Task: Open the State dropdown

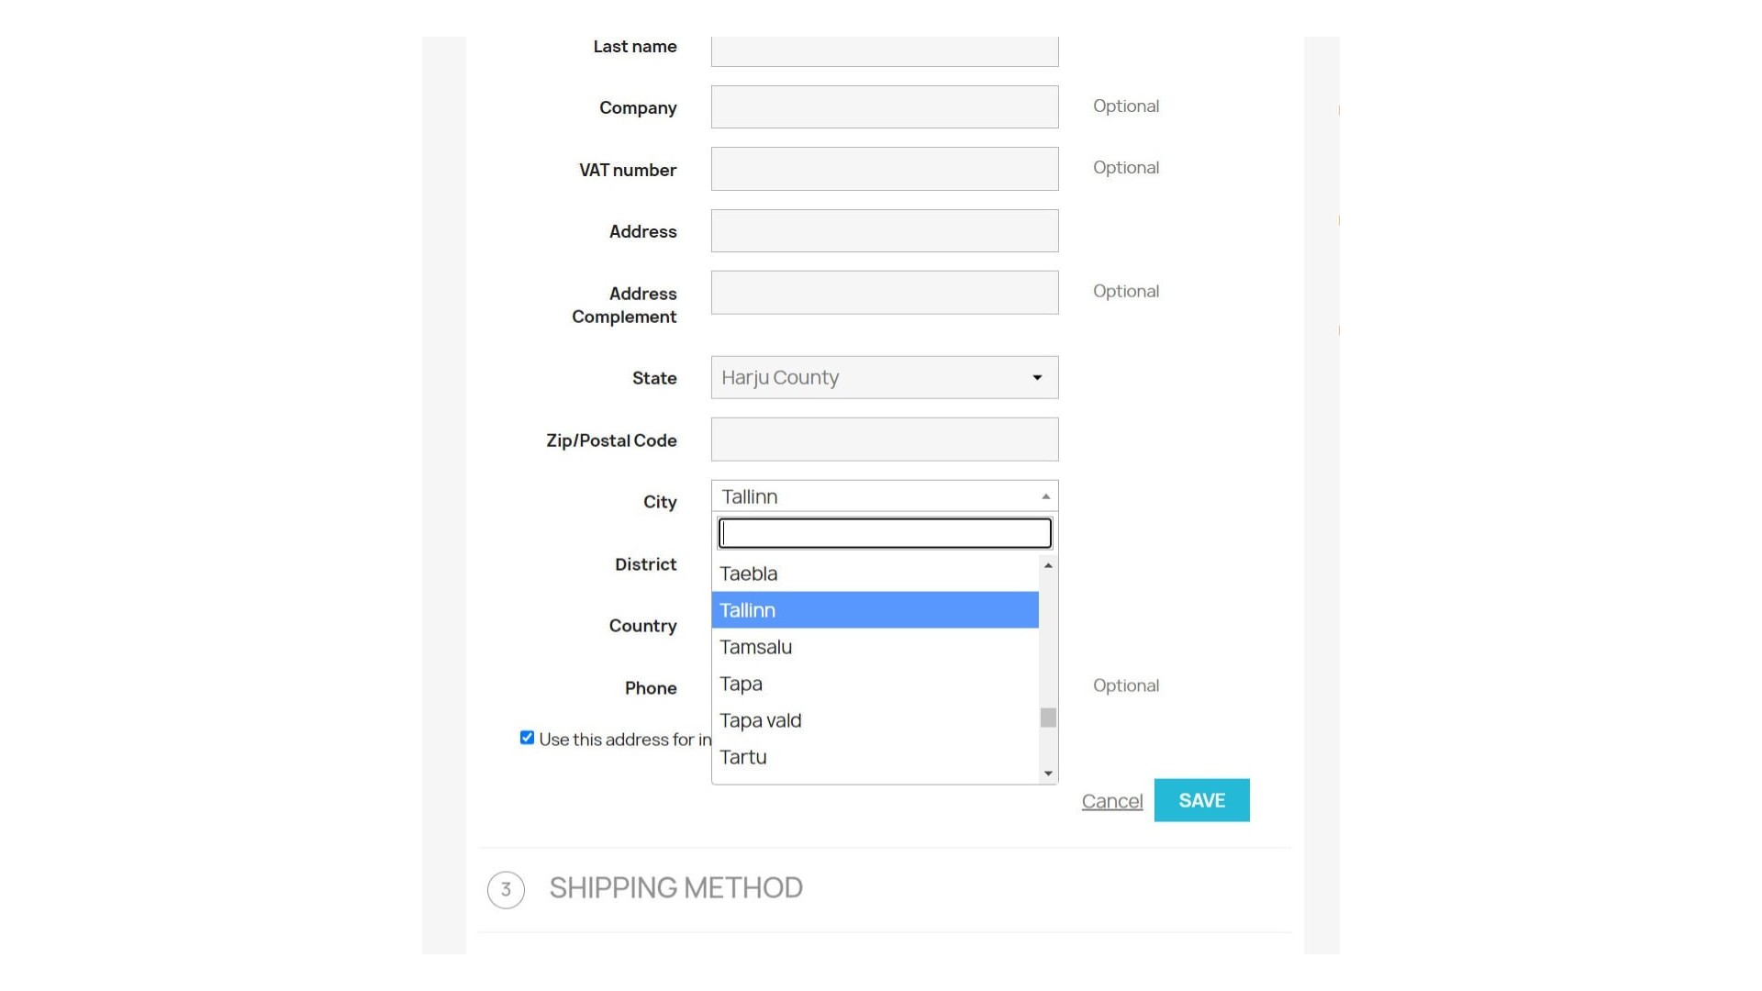Action: (884, 377)
